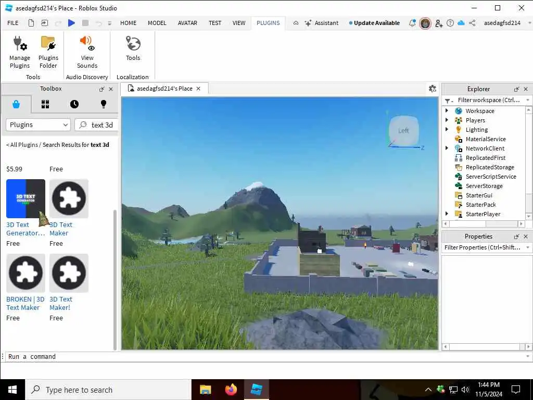Click the share icon in the title ribbon
This screenshot has height=400, width=533.
click(472, 23)
